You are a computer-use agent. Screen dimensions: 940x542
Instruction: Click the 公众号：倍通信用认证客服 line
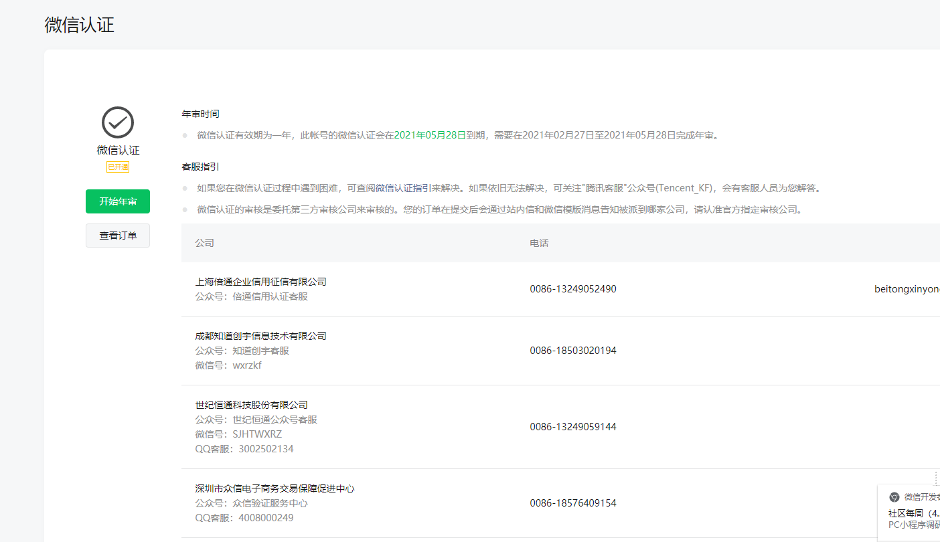point(252,296)
